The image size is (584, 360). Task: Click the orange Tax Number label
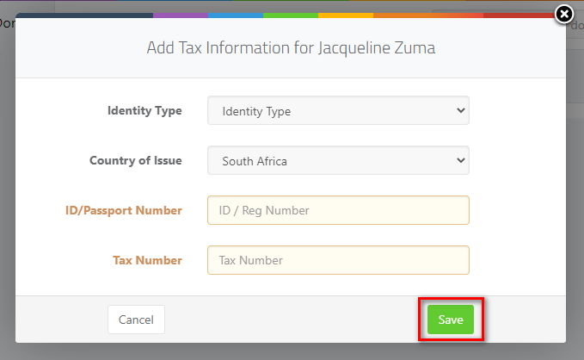(x=147, y=260)
